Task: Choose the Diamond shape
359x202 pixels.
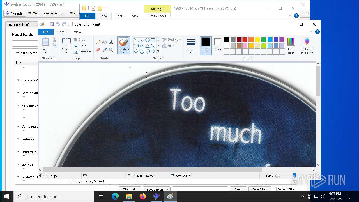Action: coord(136,51)
